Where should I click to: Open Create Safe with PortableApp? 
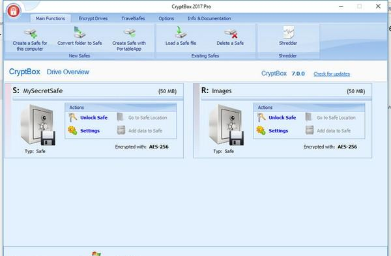(129, 33)
